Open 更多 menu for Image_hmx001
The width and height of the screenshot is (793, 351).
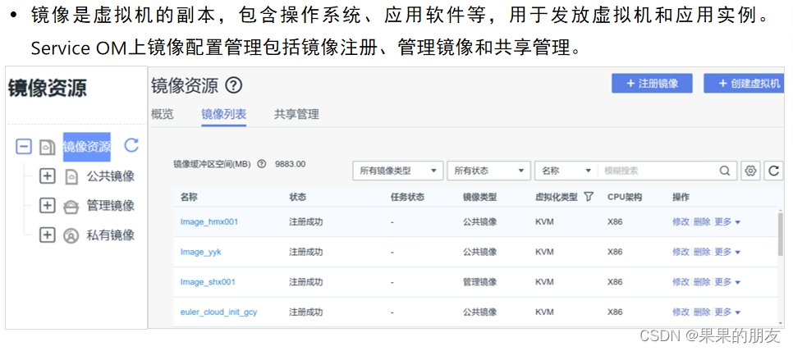coord(727,221)
